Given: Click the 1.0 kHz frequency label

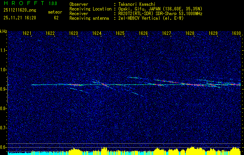Looking at the screenshot, I should point(3,70).
